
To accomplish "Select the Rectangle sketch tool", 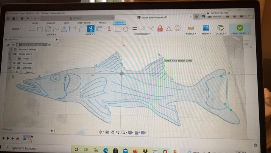I will [40, 29].
